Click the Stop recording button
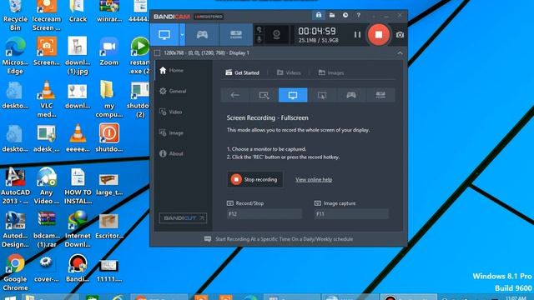Viewport: 534px width, 300px height. 254,179
